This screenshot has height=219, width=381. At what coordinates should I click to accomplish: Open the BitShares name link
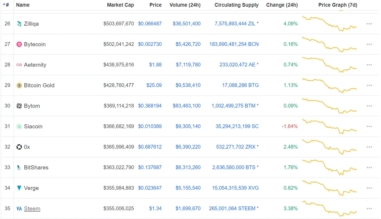pyautogui.click(x=36, y=167)
